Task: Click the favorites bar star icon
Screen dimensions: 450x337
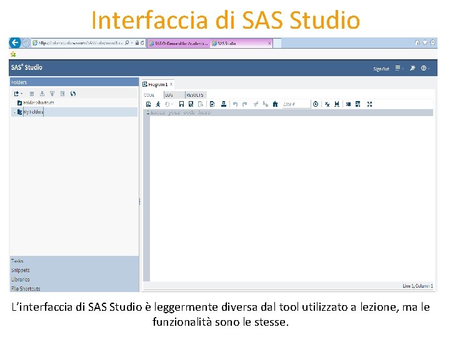Action: click(x=13, y=54)
